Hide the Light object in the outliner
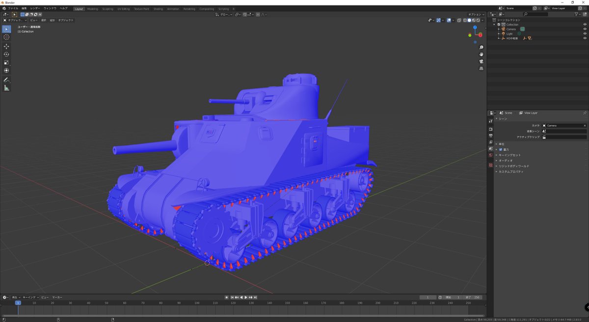Screen dimensions: 589x322 tap(585, 33)
